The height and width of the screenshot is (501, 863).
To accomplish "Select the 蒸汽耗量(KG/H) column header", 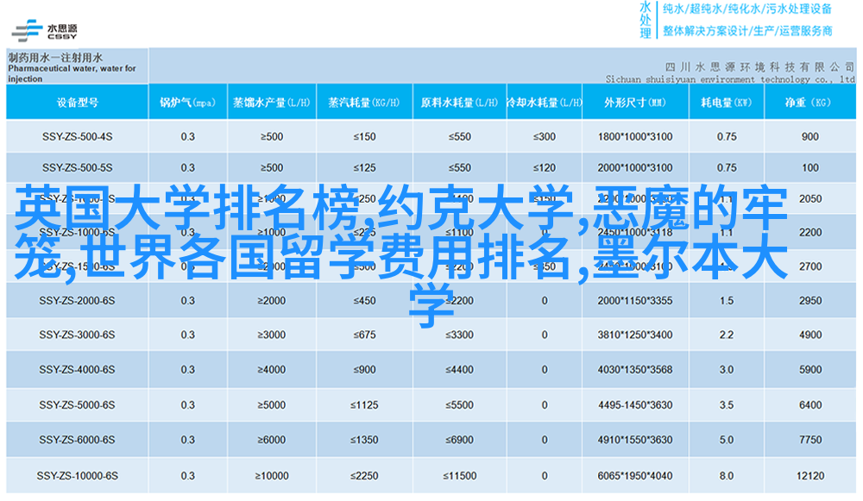I will pos(364,103).
